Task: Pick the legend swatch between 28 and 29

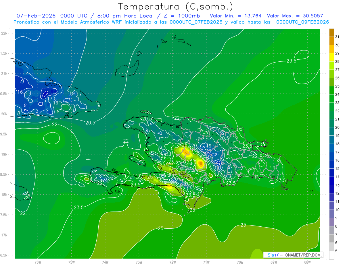Action: (331, 57)
